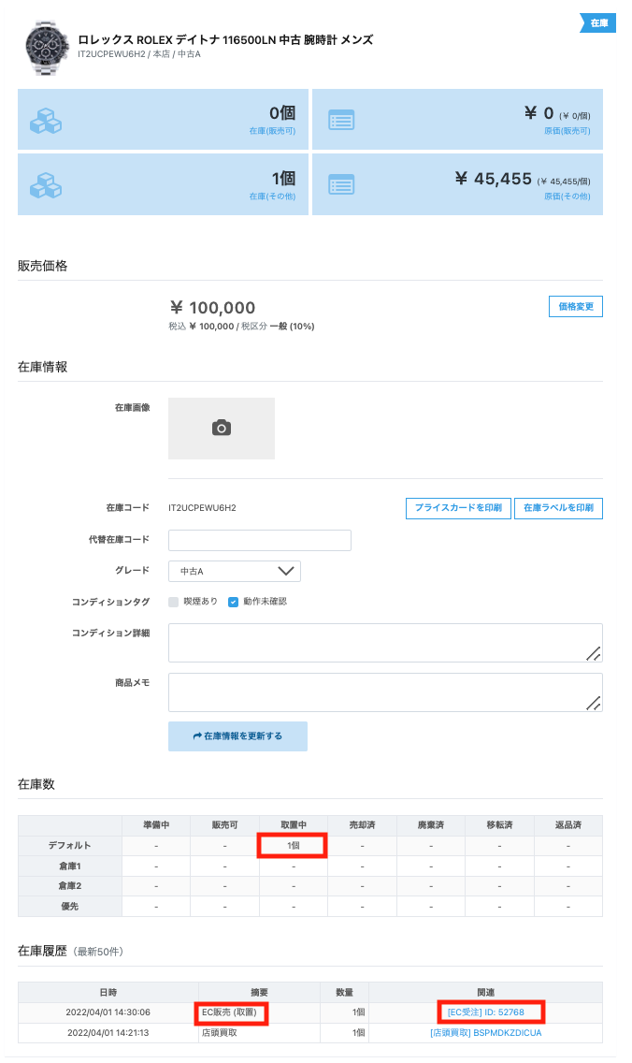This screenshot has width=632, height=1063.
Task: Click the 価格変更 button
Action: pyautogui.click(x=576, y=306)
